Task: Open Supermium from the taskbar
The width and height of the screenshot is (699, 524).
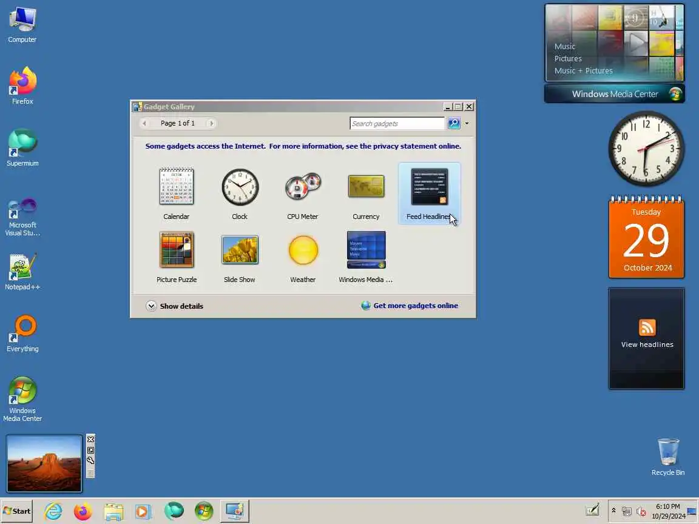Action: 174,511
